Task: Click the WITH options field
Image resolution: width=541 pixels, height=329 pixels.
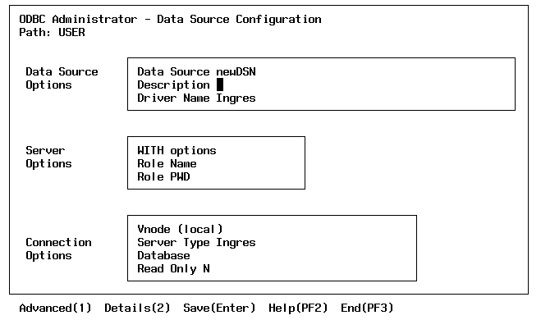Action: (x=177, y=150)
